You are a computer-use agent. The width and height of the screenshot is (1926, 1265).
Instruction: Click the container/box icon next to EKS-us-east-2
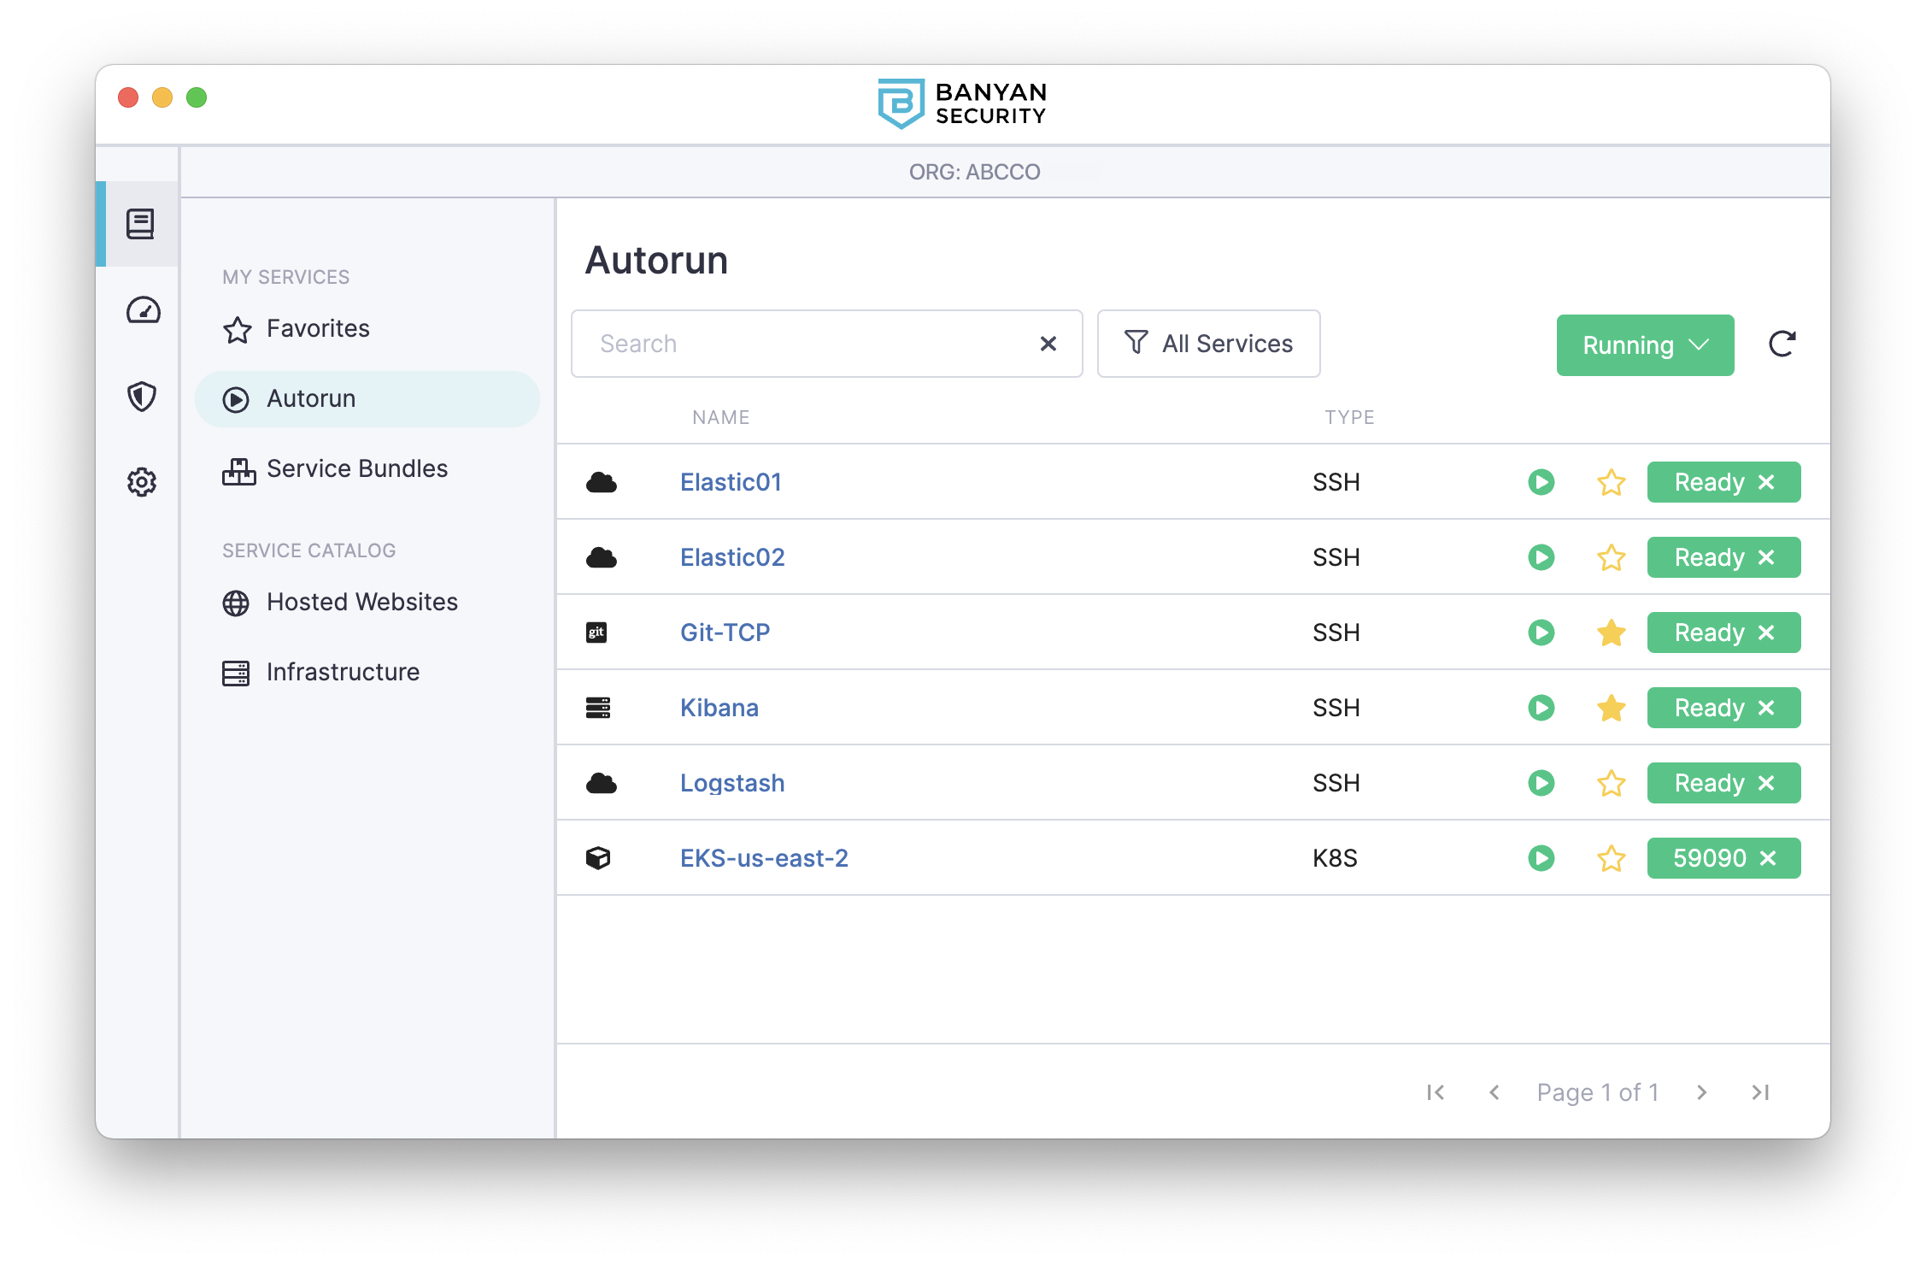click(x=596, y=858)
